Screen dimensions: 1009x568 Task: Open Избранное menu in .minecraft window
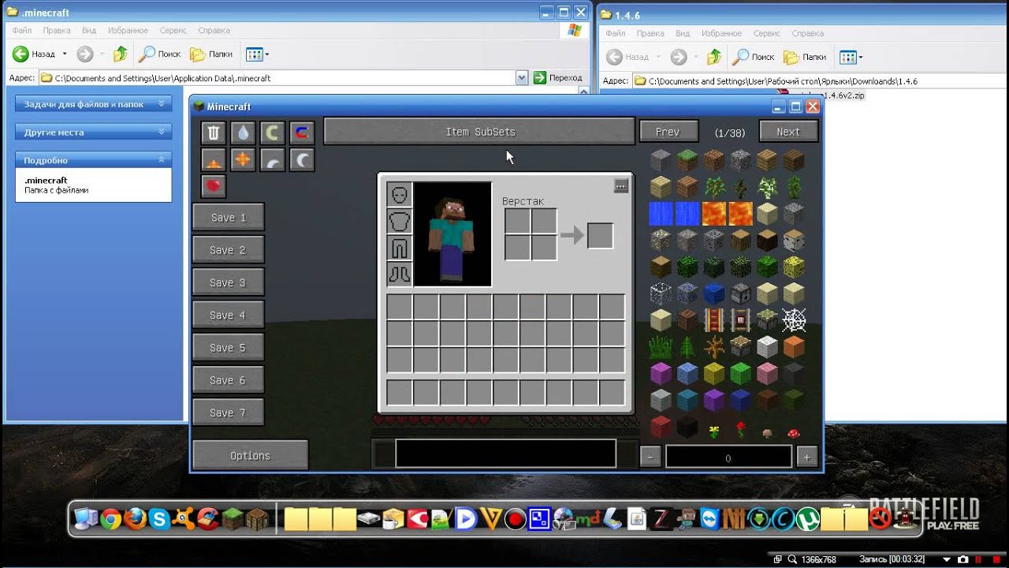point(127,31)
